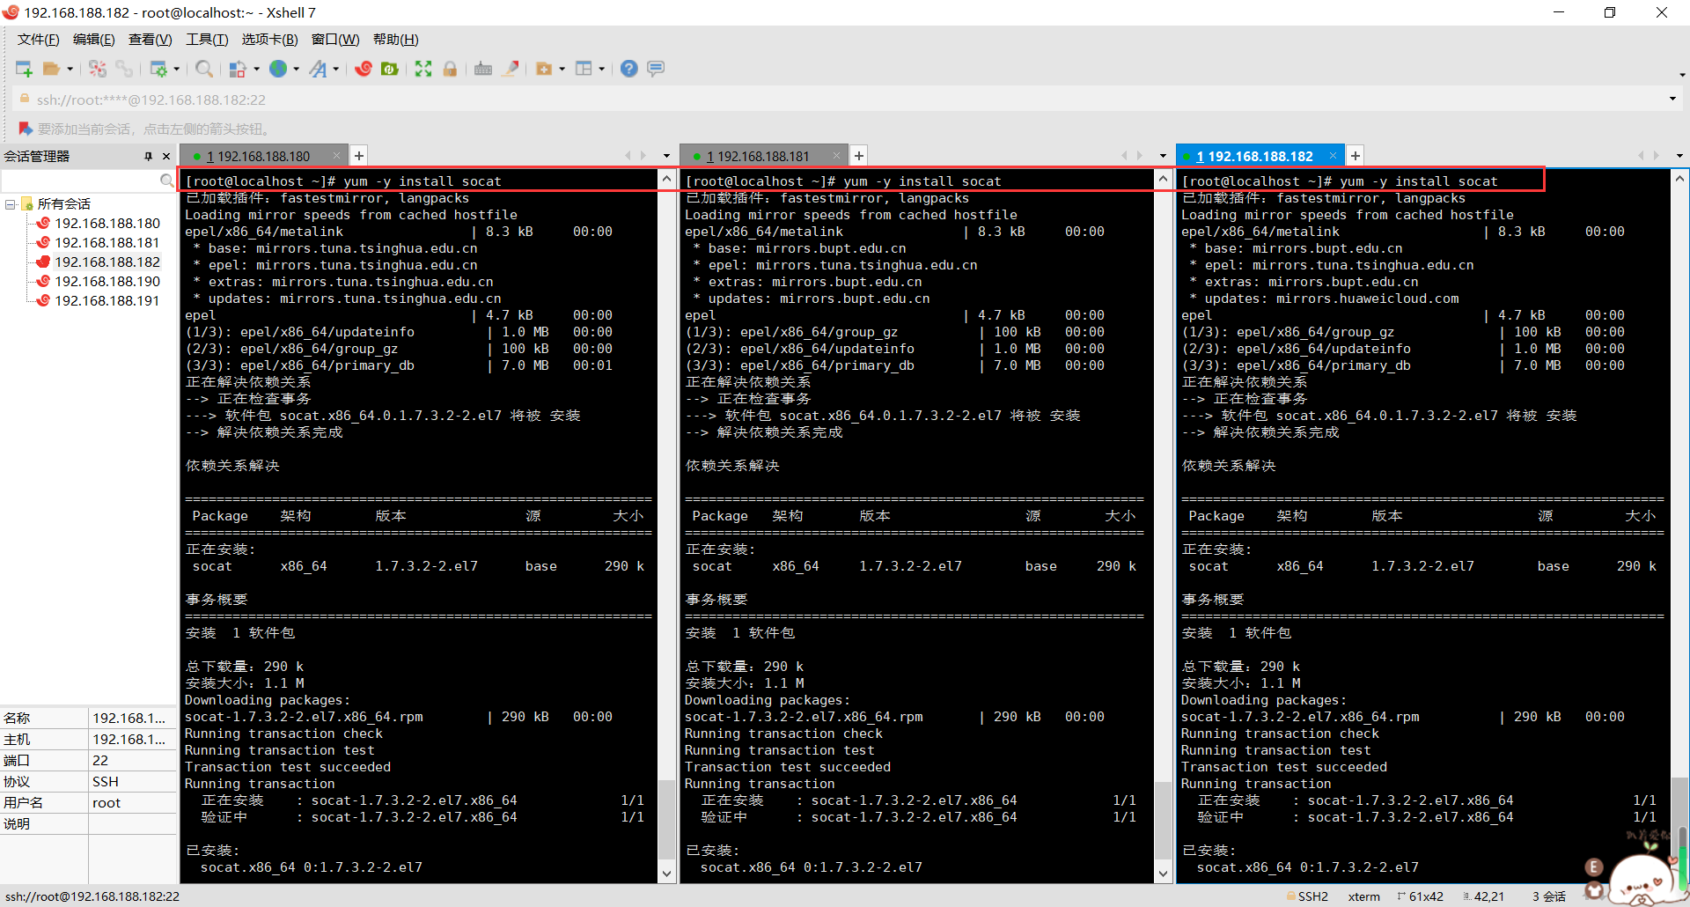Pin the 会话管理器 panel
Viewport: 1690px width, 907px height.
(148, 157)
